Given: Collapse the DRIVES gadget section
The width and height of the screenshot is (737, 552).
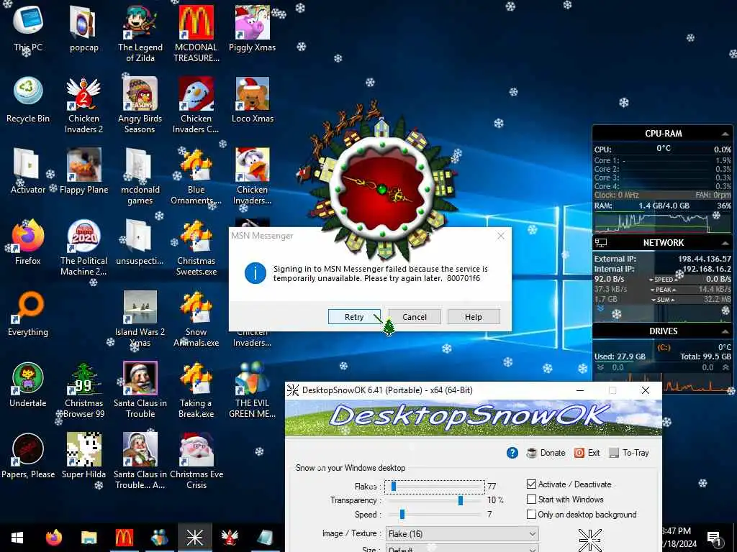Looking at the screenshot, I should pos(725,331).
